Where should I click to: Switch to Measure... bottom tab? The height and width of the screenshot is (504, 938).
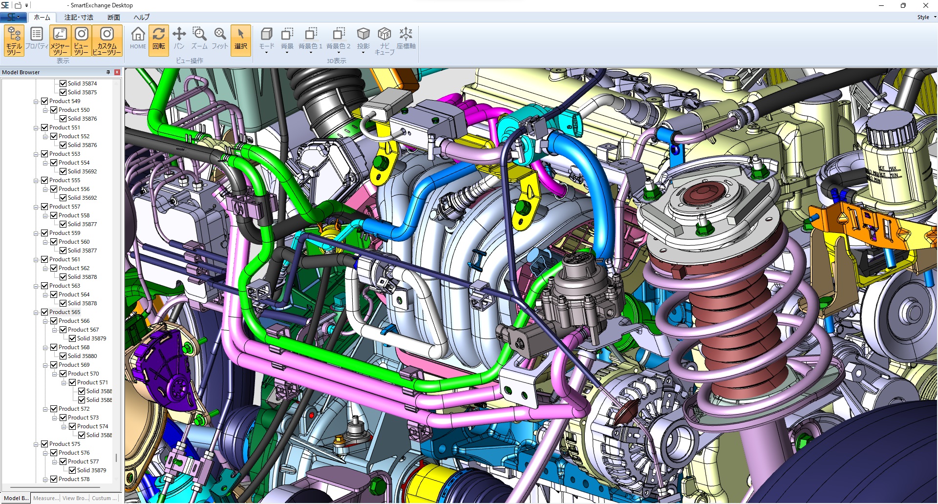45,498
